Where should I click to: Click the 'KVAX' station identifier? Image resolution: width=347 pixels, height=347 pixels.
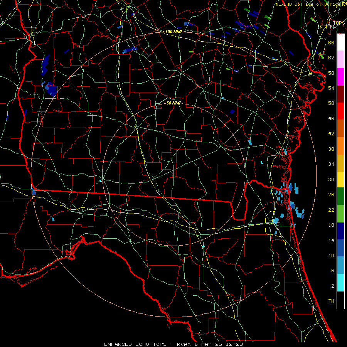pos(185,344)
